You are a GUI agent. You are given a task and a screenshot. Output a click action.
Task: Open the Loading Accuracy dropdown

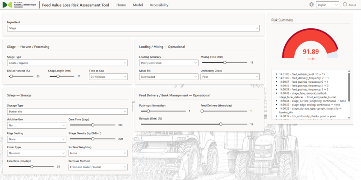click(x=168, y=63)
